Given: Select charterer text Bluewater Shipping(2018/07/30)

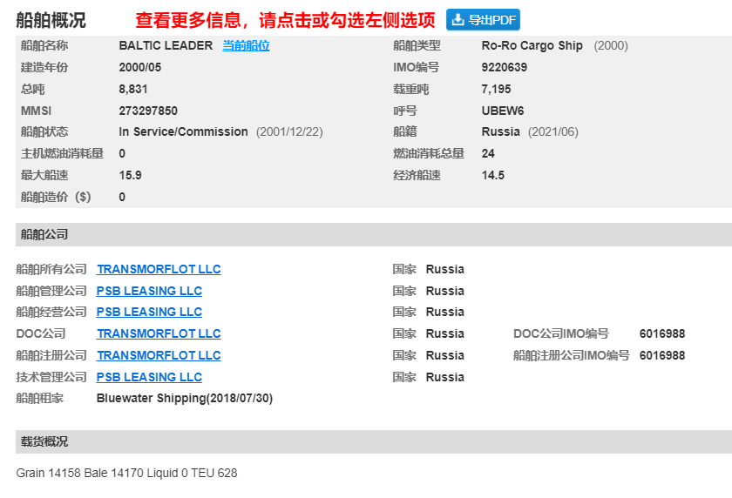Looking at the screenshot, I should coord(185,398).
